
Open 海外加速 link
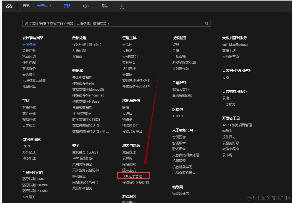[x=29, y=152]
